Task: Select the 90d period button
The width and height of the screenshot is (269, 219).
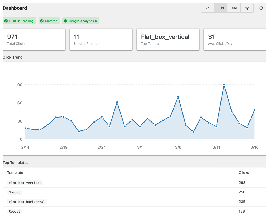Action: (234, 8)
